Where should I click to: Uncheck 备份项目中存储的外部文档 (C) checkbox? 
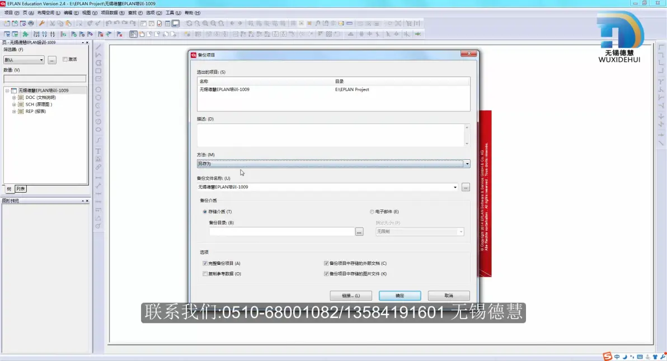(x=326, y=263)
